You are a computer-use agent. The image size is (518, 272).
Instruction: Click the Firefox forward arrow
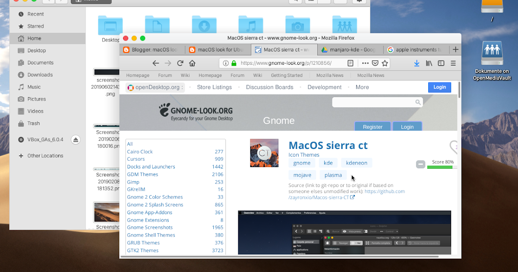168,63
